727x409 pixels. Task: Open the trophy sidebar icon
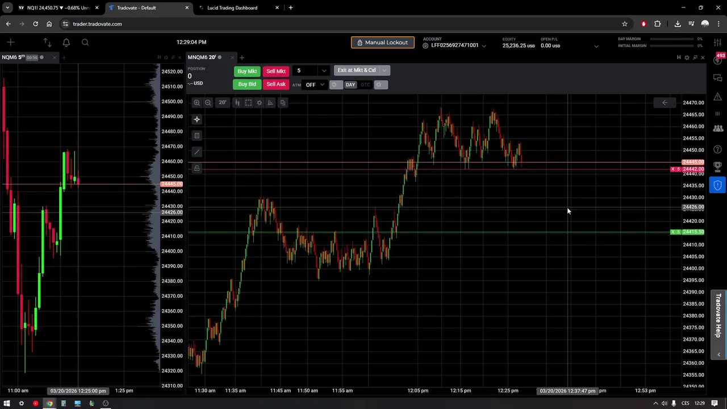click(x=718, y=166)
